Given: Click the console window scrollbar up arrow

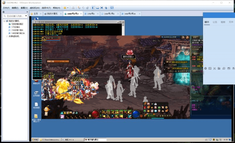Looking at the screenshot, I should pyautogui.click(x=123, y=25).
